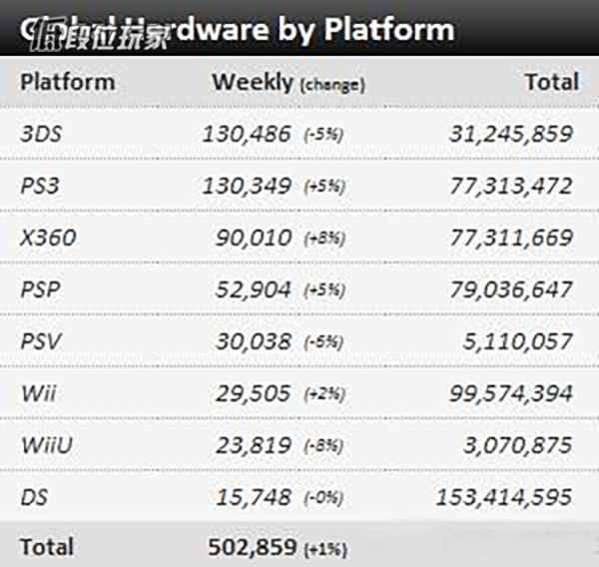
Task: Click the Hardware by Platform title
Action: point(319,28)
